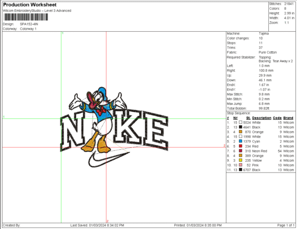
Task: Click the Max Stitch value '9.8 mm'
Action: [264, 94]
